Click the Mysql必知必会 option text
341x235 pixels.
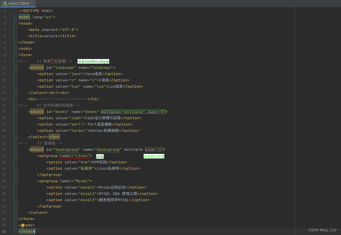click(x=112, y=187)
